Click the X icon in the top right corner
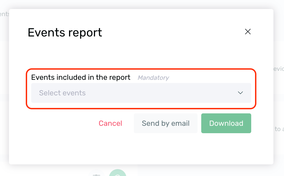 [248, 31]
